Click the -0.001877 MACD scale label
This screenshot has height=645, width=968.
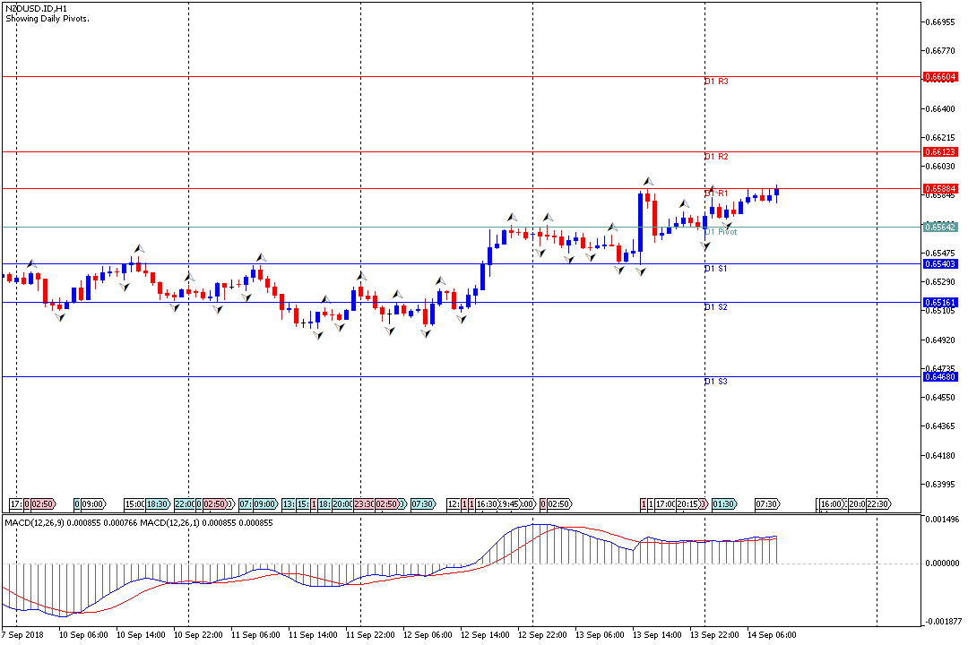click(942, 622)
